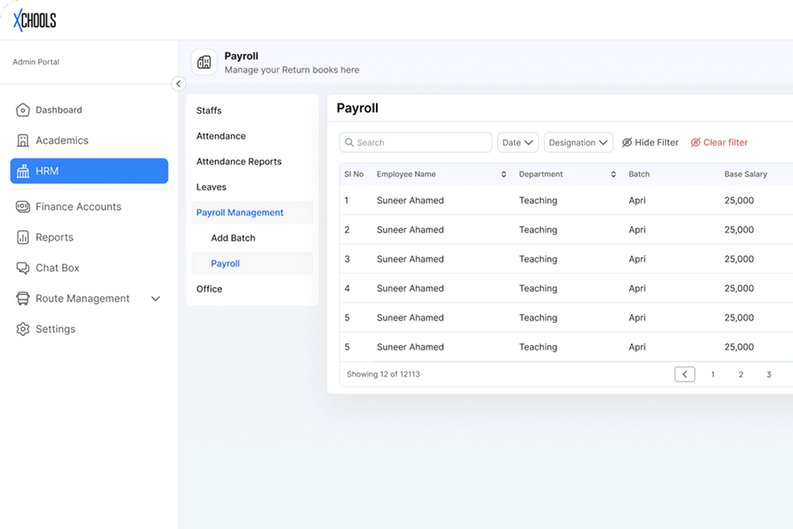
Task: Click the Route Management bus icon
Action: (23, 299)
